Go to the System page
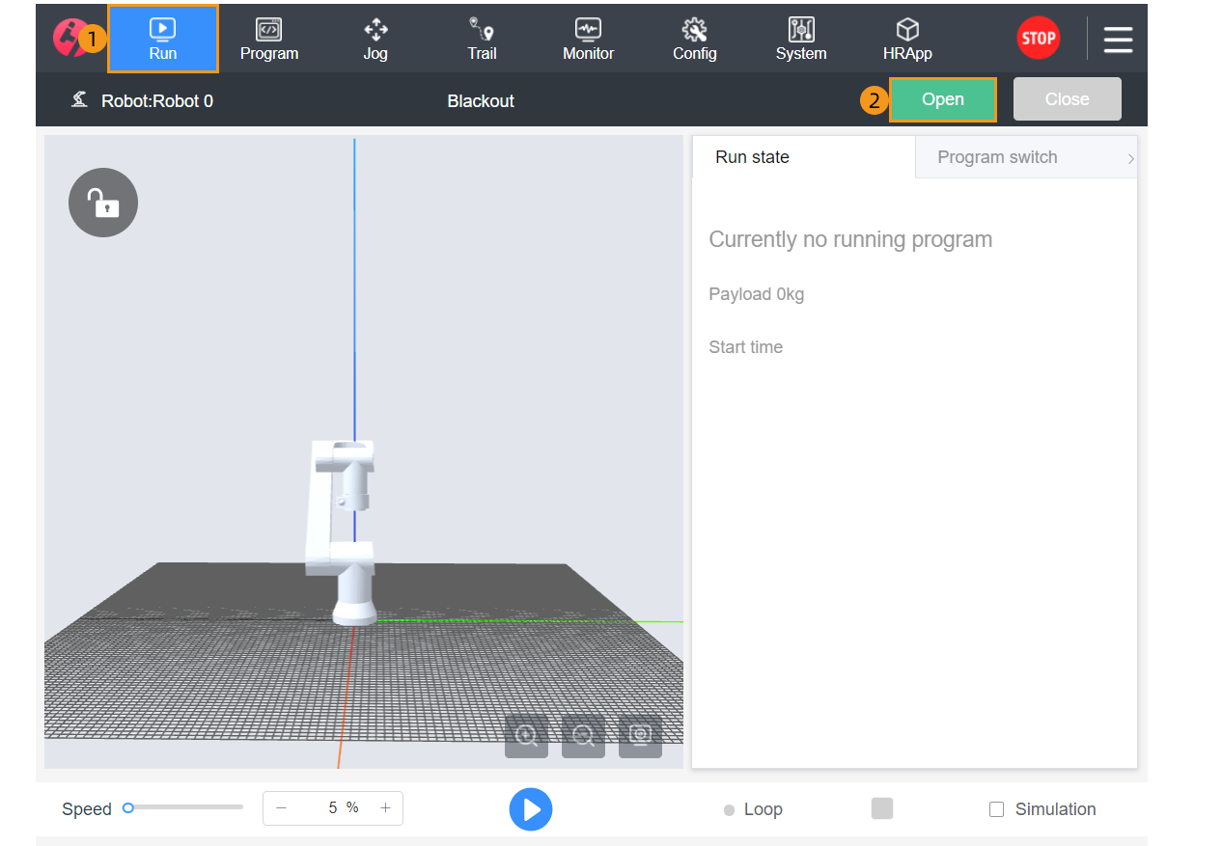Viewport: 1222px width, 846px height. [801, 40]
